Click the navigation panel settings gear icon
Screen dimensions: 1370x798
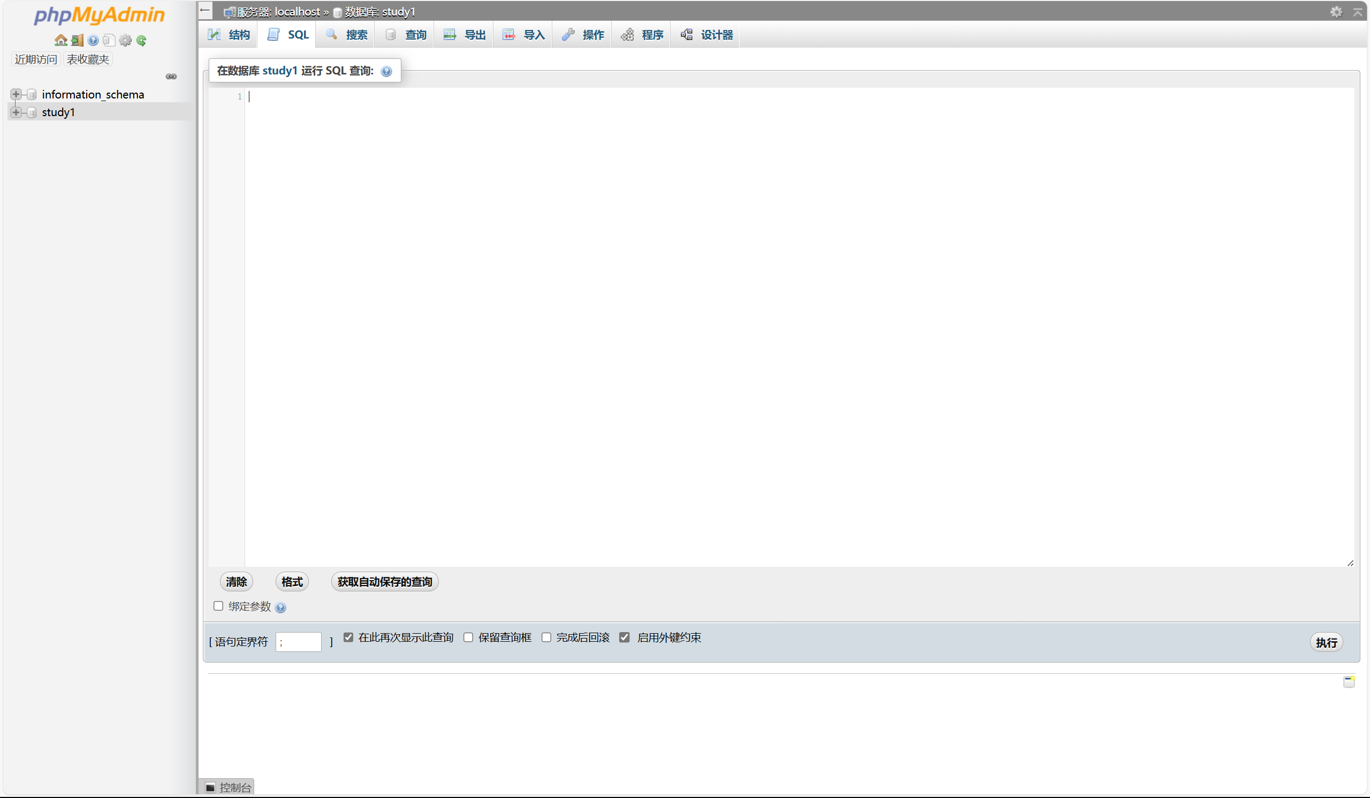click(x=125, y=40)
